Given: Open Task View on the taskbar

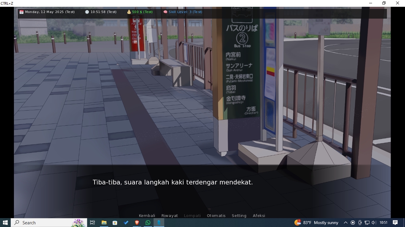Looking at the screenshot, I should 92,223.
